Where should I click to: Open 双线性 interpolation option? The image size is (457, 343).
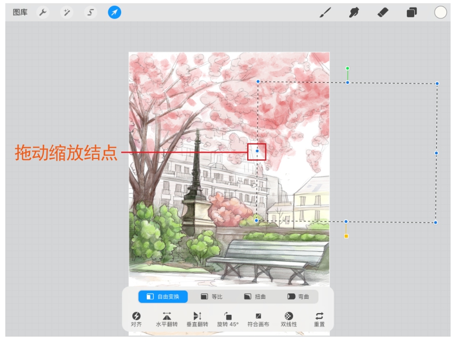(x=289, y=320)
